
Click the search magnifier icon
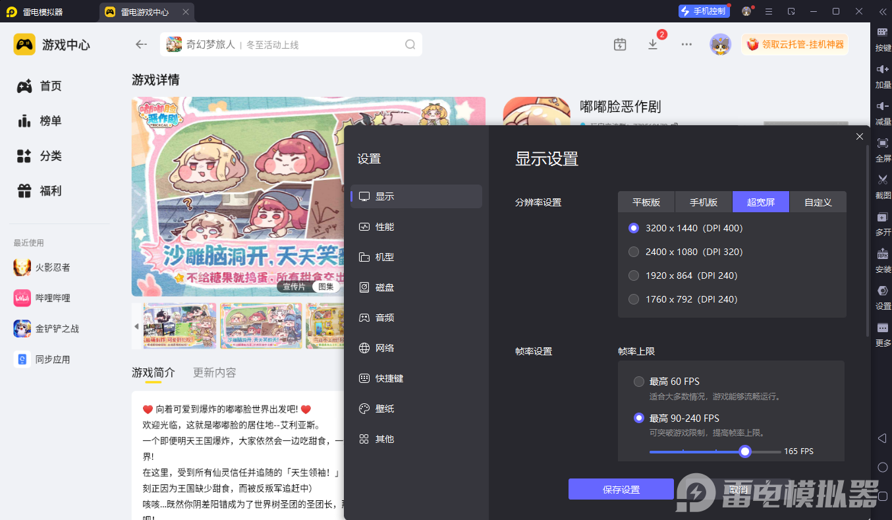tap(410, 45)
